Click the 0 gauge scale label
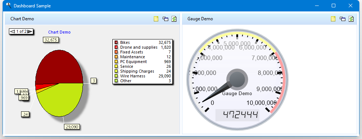 tap(212, 102)
